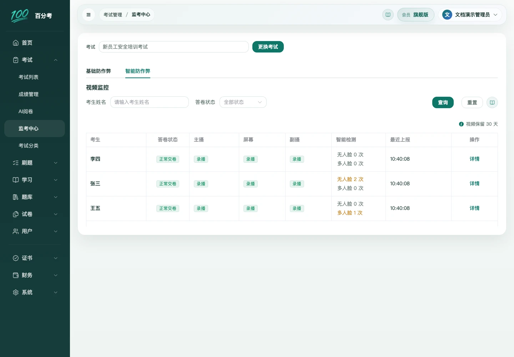Select 监考中心 in the sidebar
Screen dimensions: 514x357
click(x=35, y=129)
